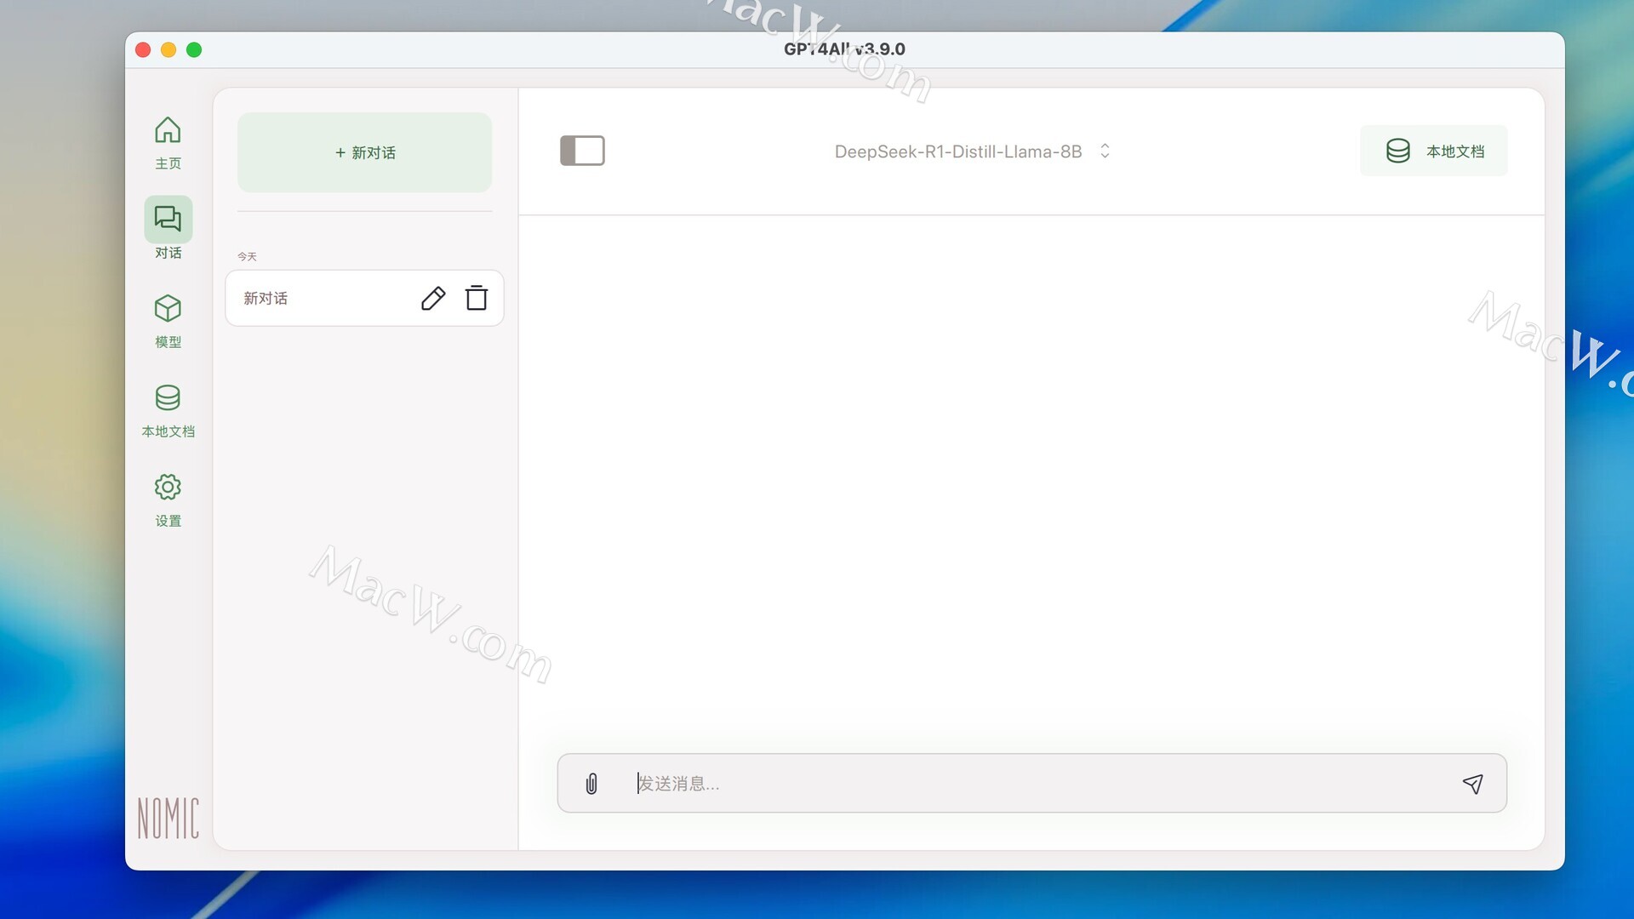Open the 本地文档 button at top right

(x=1433, y=151)
